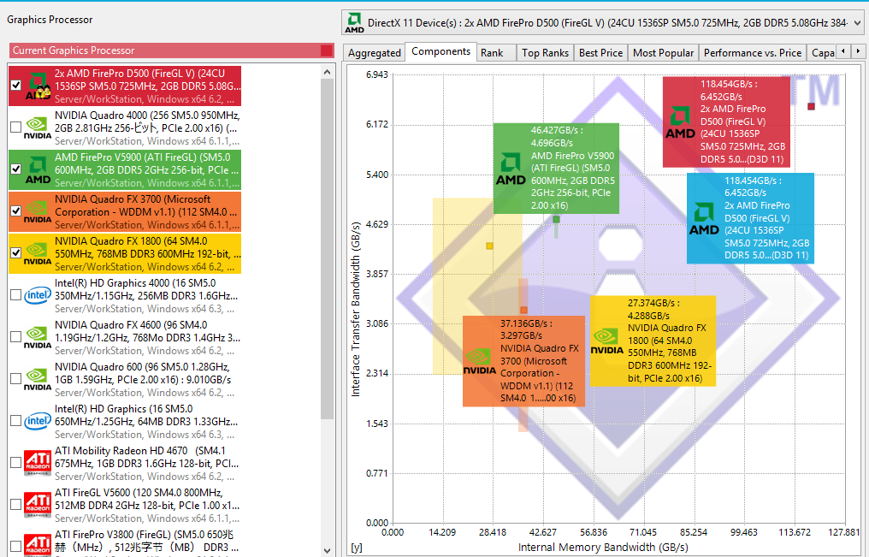Select the Components tab
Viewport: 869px width, 557px height.
tap(440, 51)
